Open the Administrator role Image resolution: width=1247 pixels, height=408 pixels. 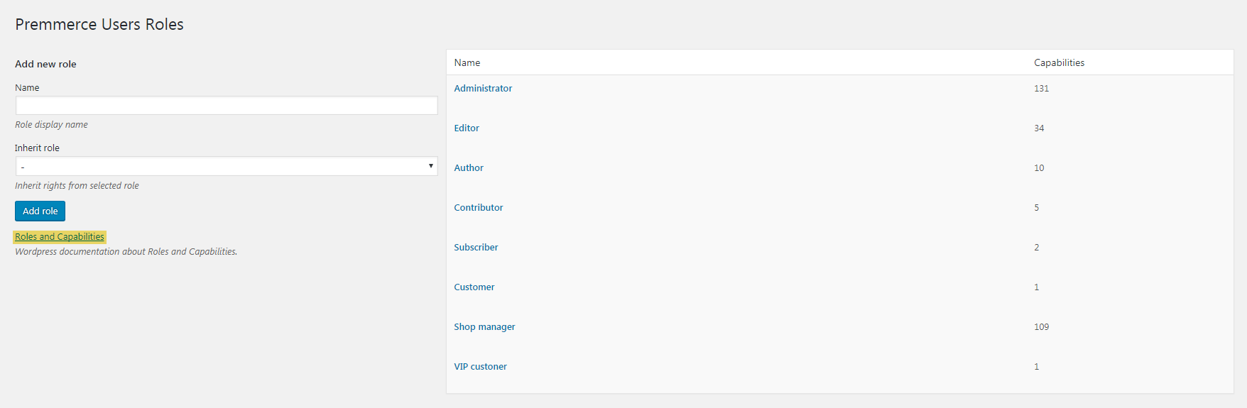(x=483, y=89)
